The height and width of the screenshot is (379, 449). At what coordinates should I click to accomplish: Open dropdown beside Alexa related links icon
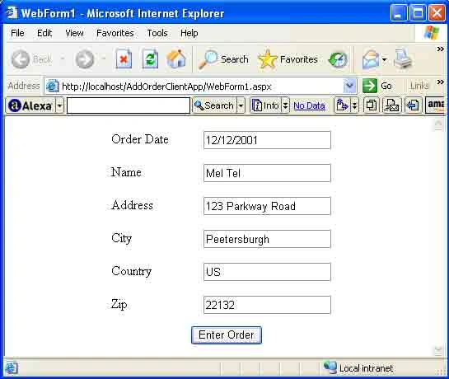point(354,105)
